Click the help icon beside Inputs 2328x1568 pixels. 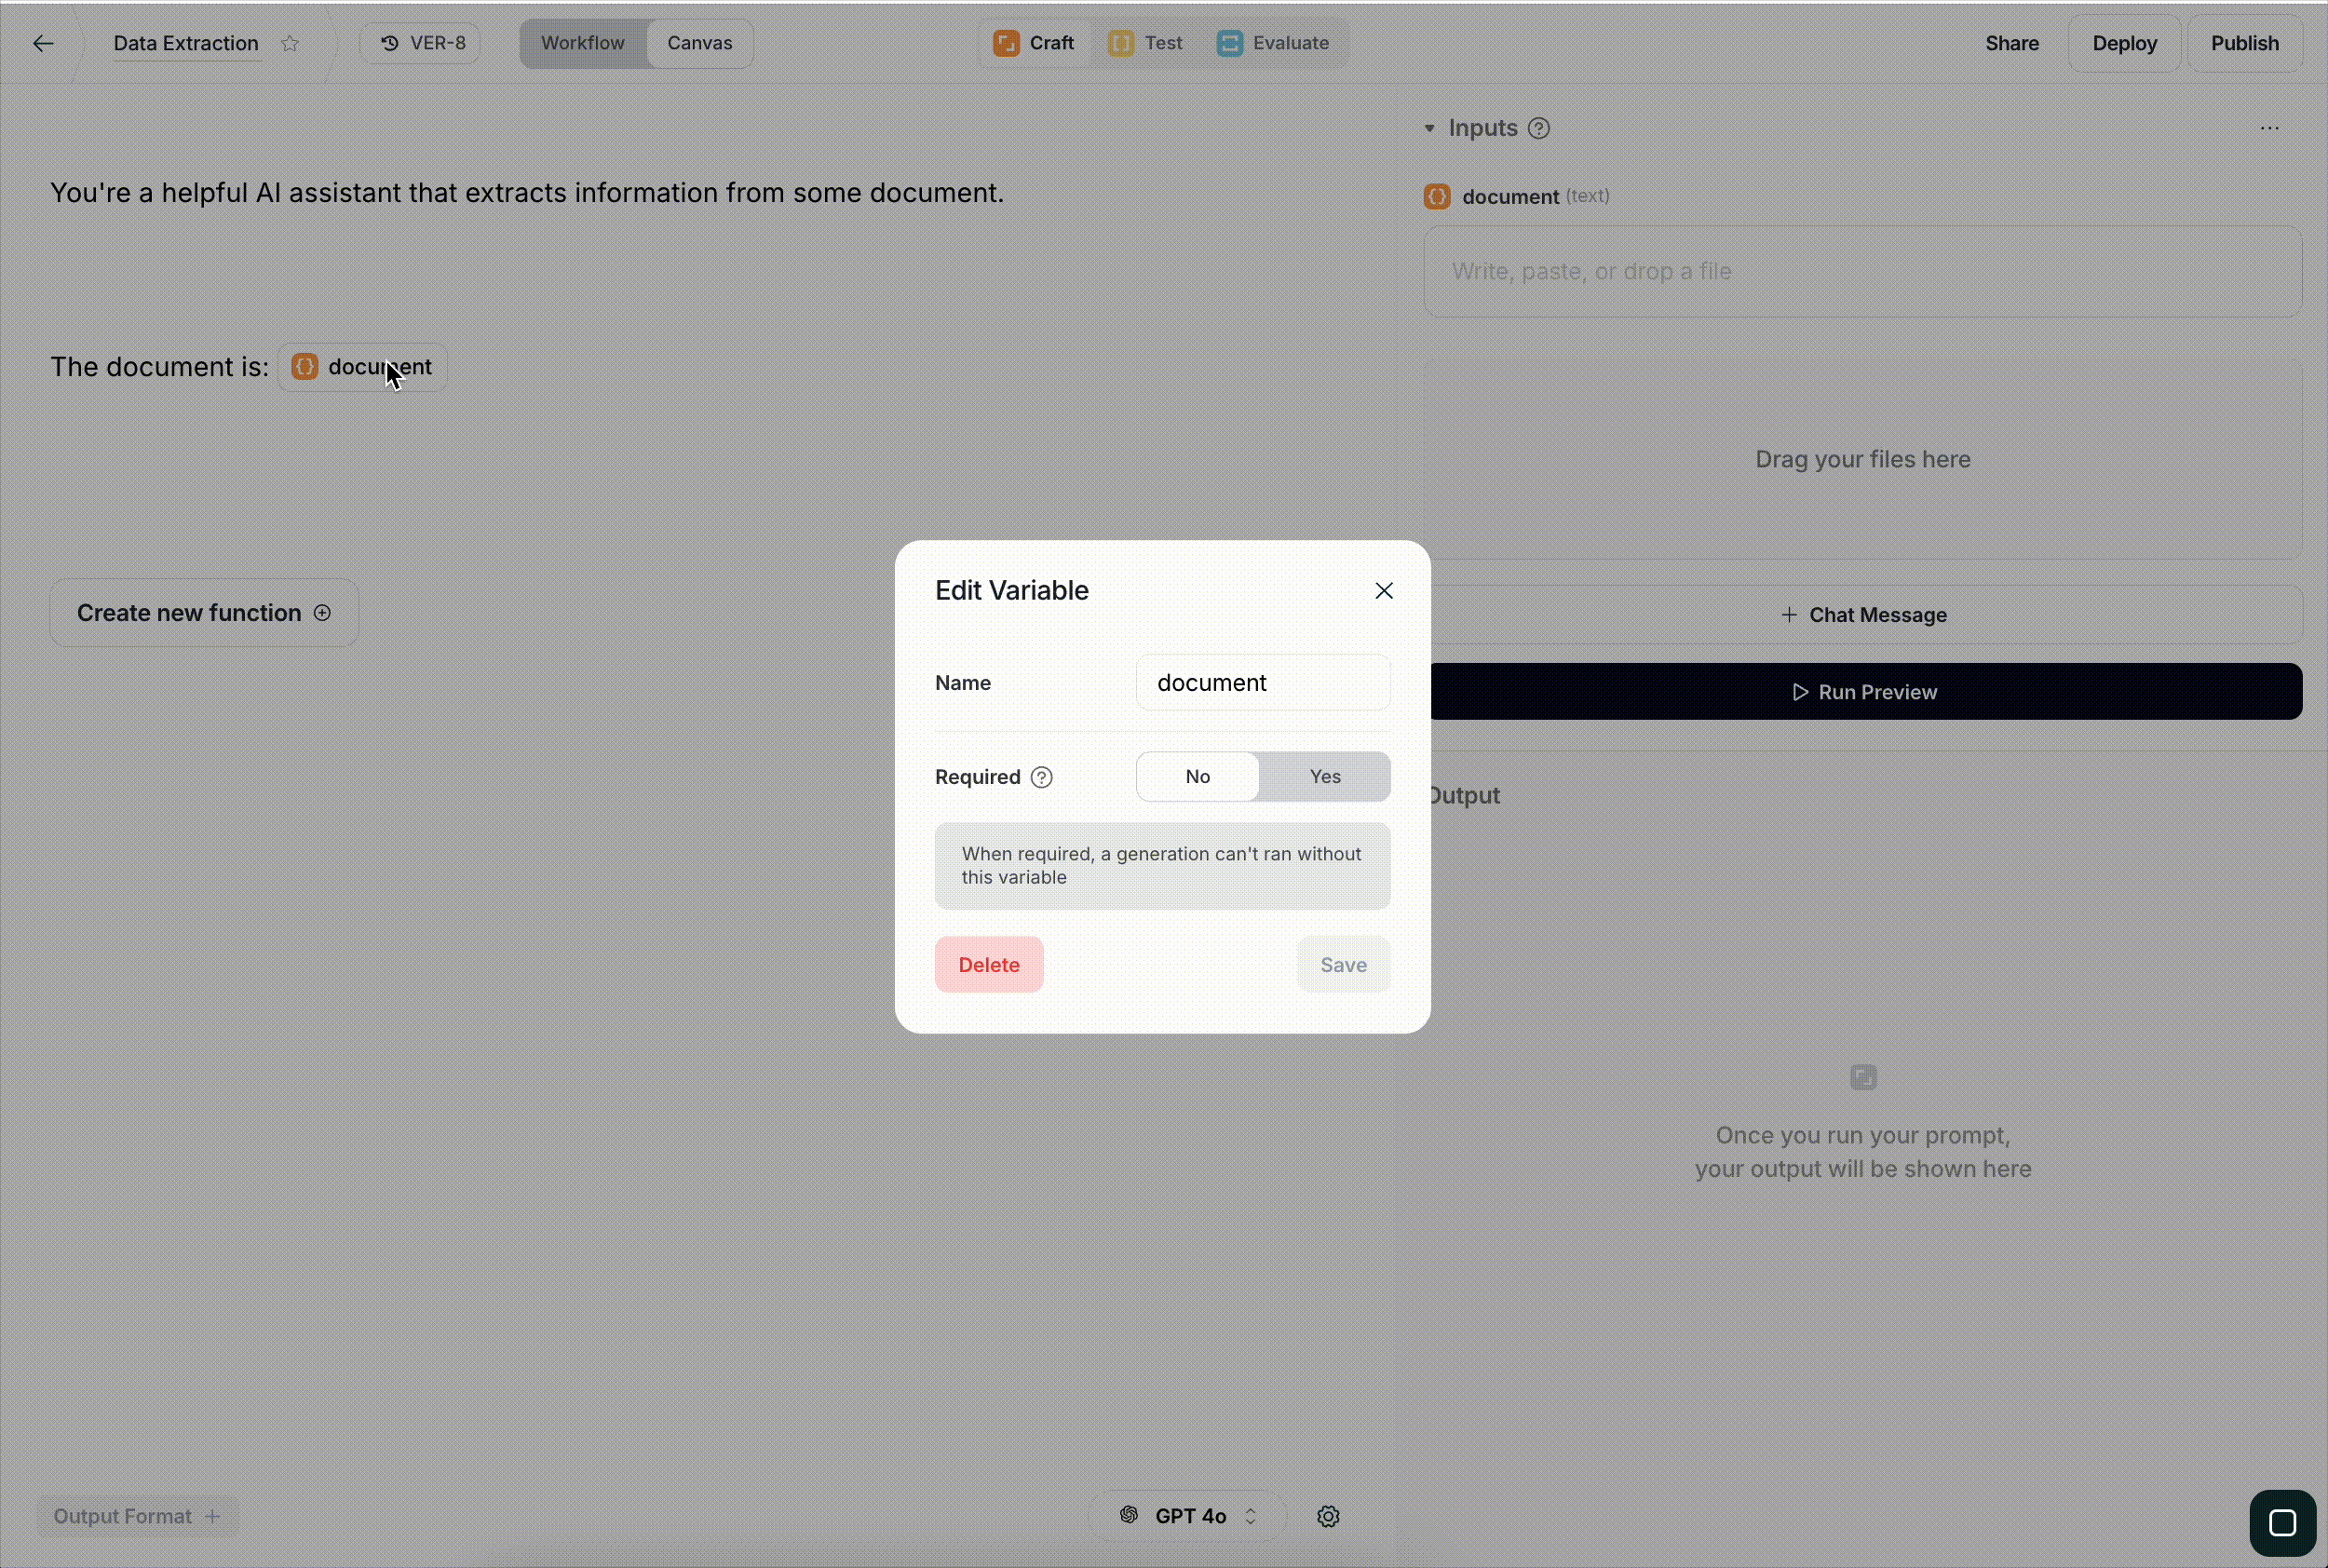click(x=1539, y=128)
